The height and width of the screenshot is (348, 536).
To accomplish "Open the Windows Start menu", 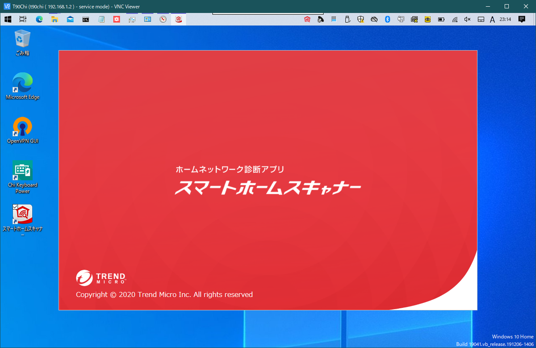I will click(x=8, y=19).
